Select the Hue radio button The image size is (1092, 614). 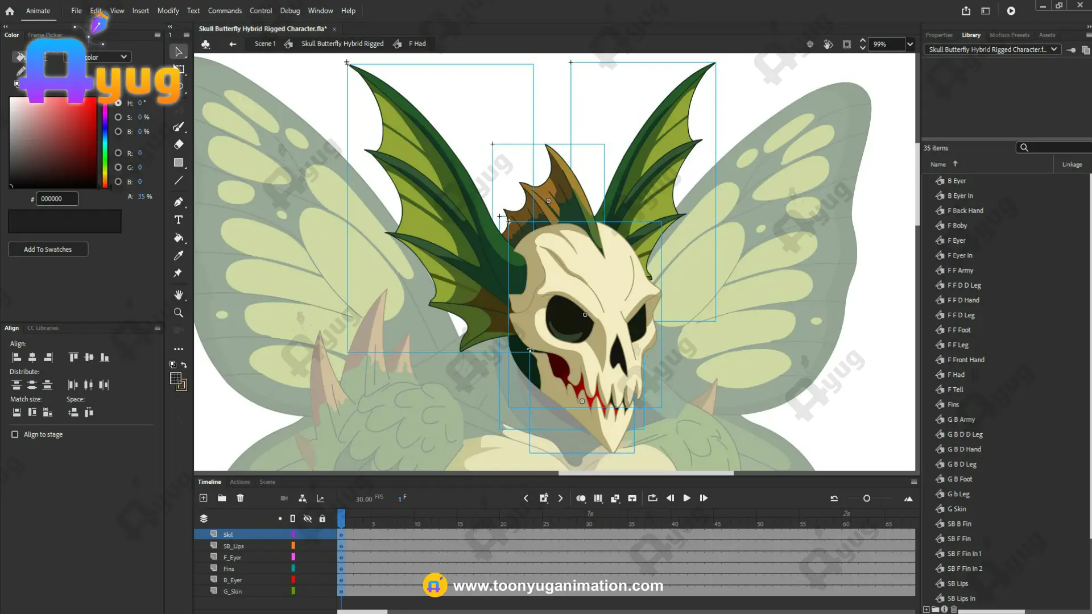[118, 103]
